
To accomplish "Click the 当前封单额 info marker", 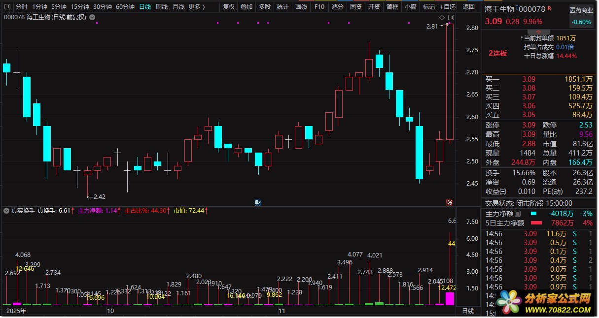I will (x=522, y=38).
